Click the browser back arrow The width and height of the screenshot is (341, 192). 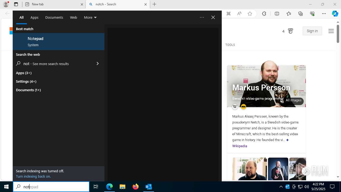pos(7,14)
